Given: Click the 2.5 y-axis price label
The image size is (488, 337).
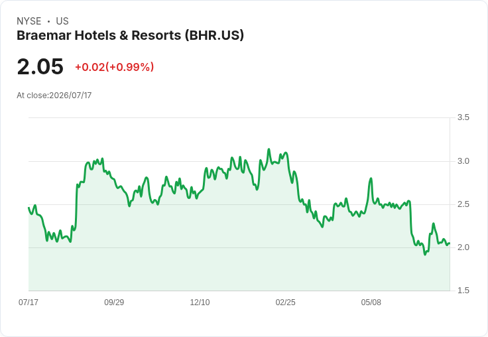Looking at the screenshot, I should (x=463, y=204).
